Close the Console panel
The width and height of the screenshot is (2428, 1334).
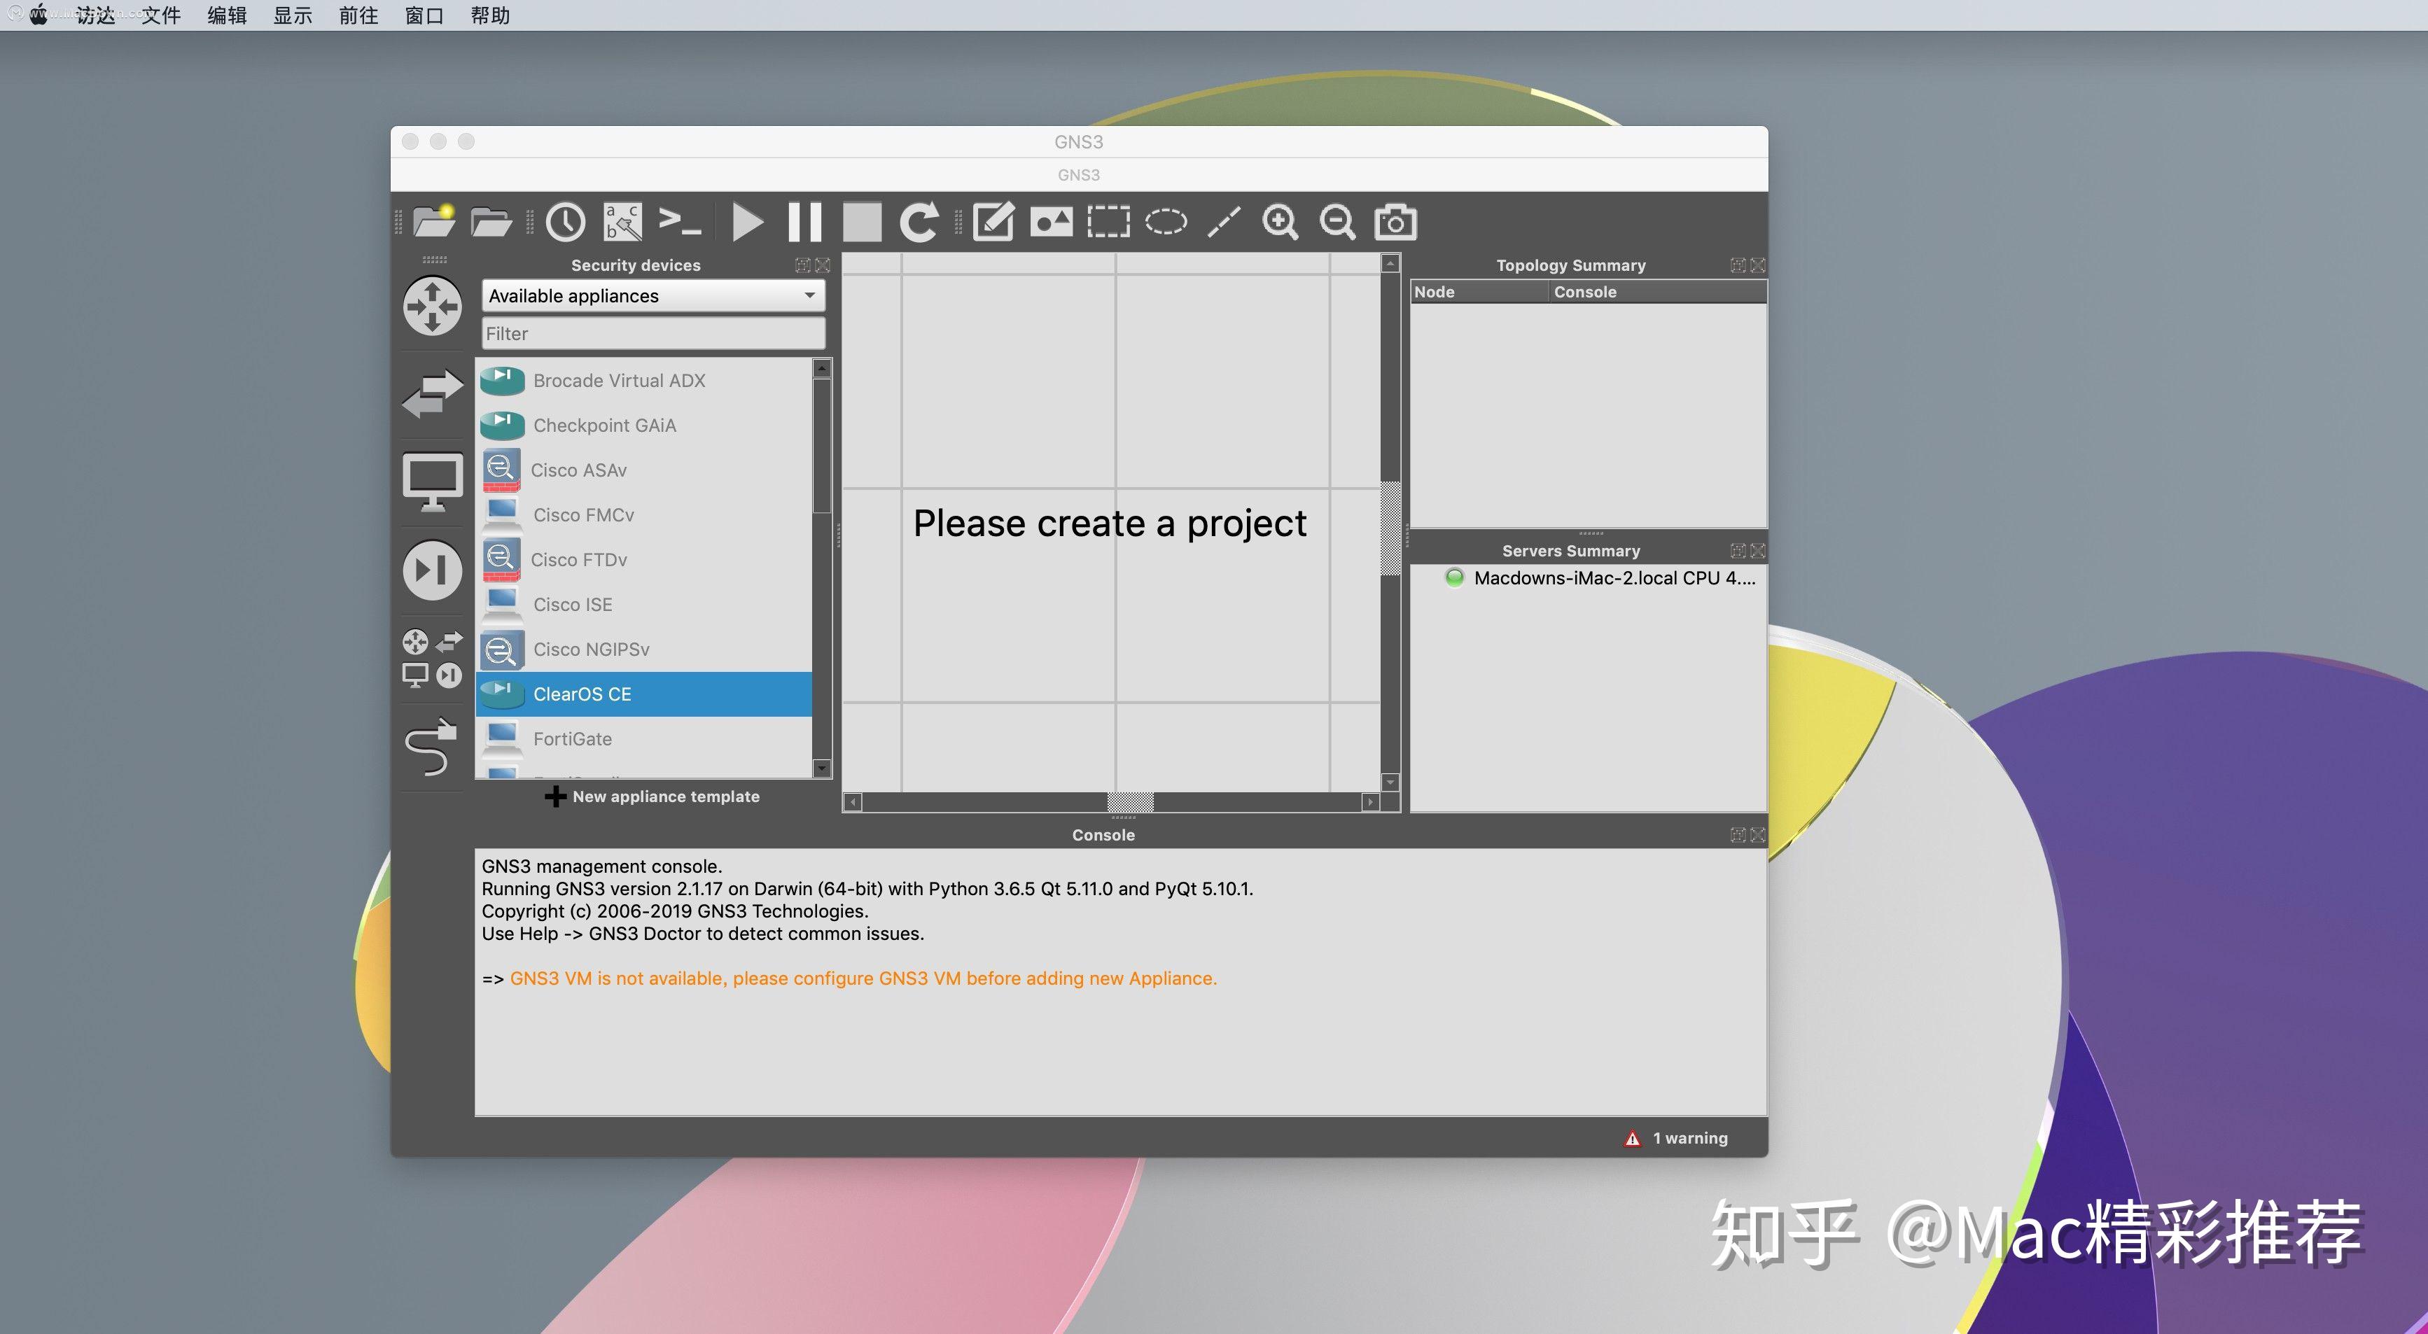pos(1758,836)
